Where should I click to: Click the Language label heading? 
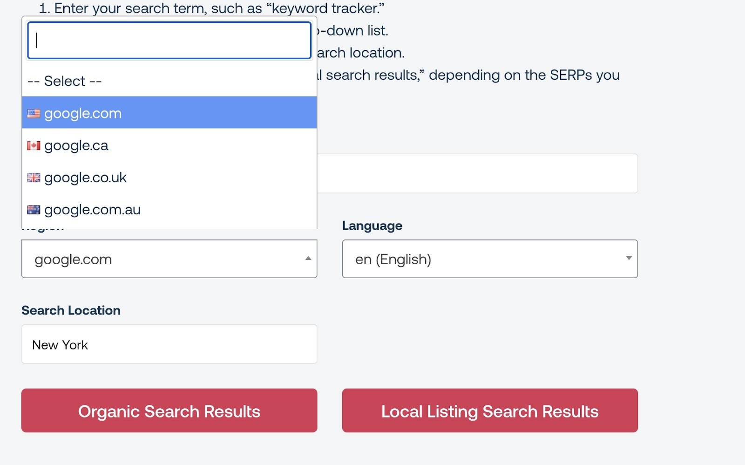372,225
